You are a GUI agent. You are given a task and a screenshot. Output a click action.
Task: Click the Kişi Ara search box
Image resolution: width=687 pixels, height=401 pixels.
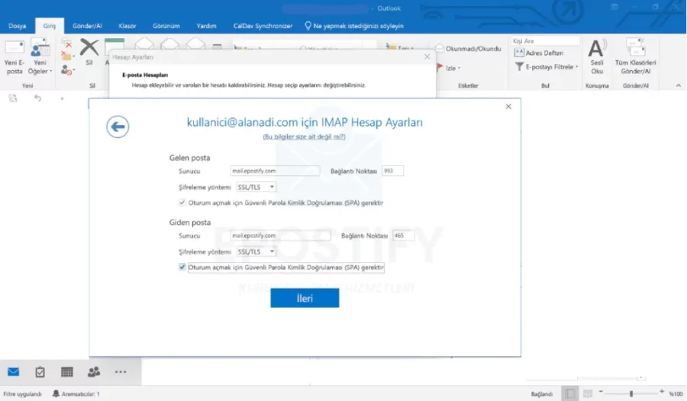point(545,40)
